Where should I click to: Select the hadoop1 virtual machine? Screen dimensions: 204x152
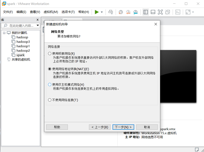(21, 46)
